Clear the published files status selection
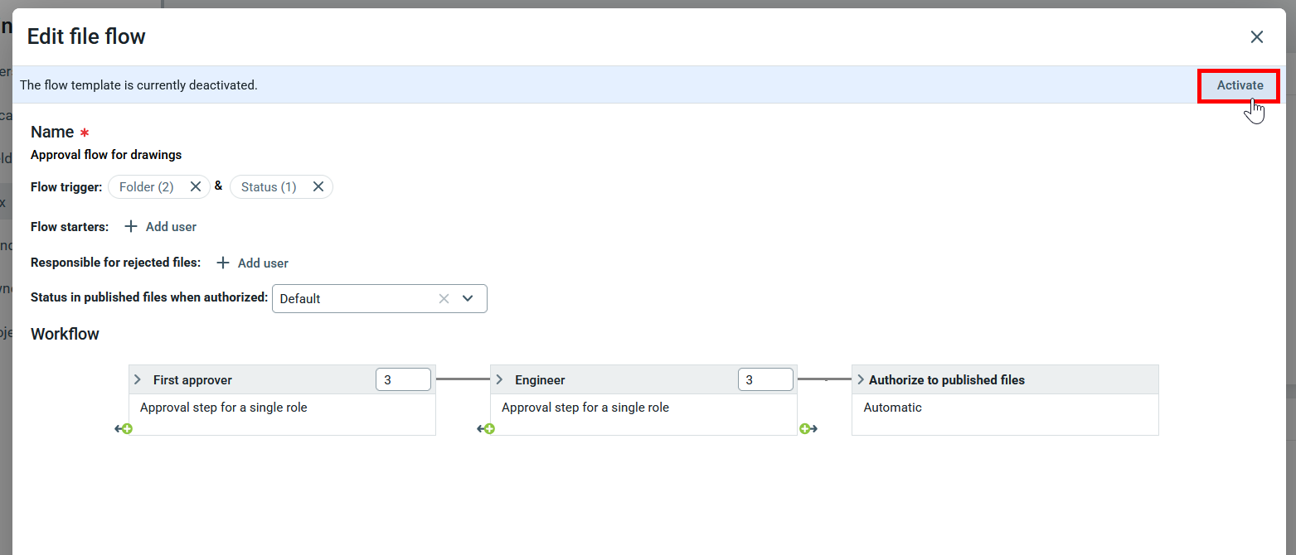 click(444, 299)
